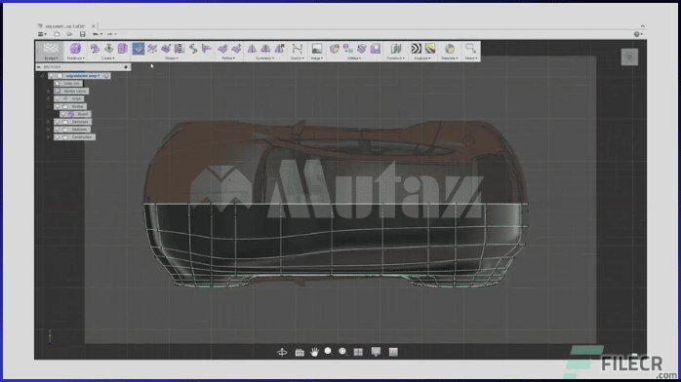Click the Select tool icon
The image size is (681, 382).
[470, 49]
